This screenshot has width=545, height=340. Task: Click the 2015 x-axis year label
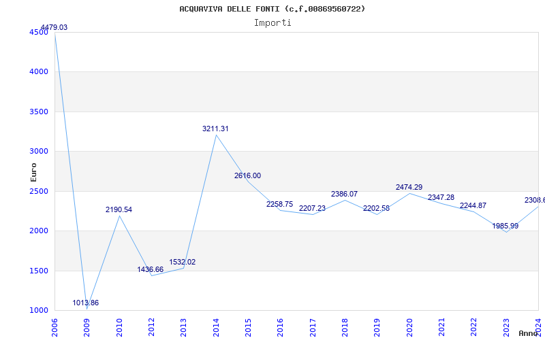pos(248,328)
